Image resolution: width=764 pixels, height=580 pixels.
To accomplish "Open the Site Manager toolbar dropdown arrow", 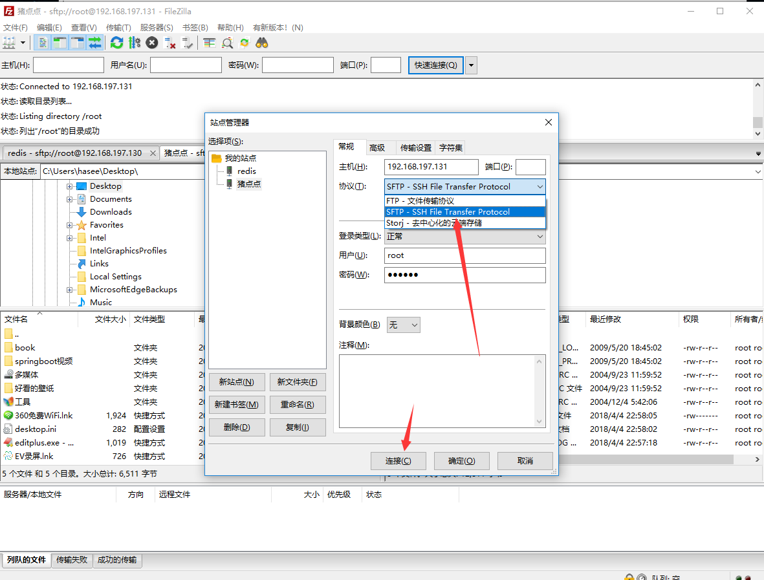I will click(23, 43).
